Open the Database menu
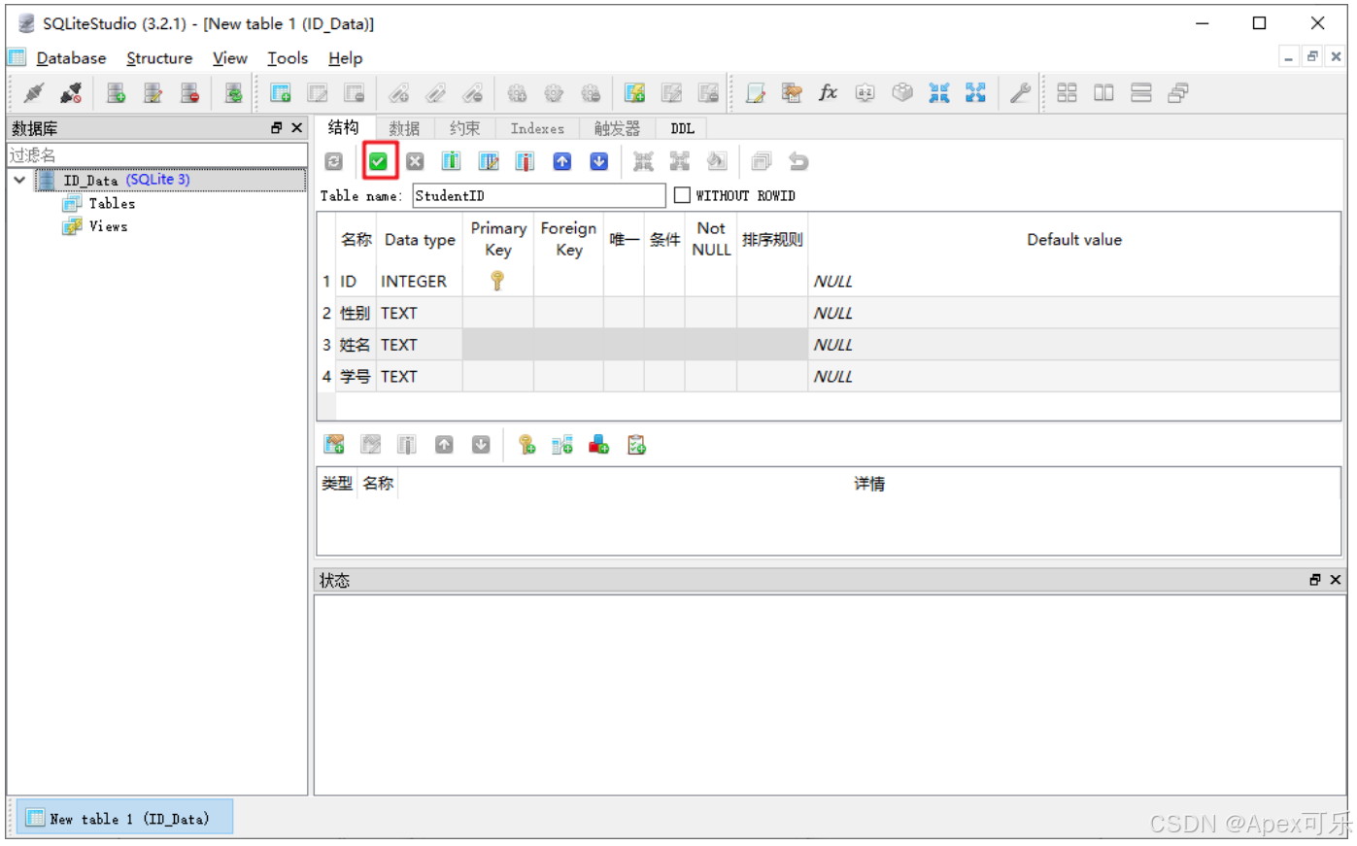1357x846 pixels. pyautogui.click(x=71, y=58)
